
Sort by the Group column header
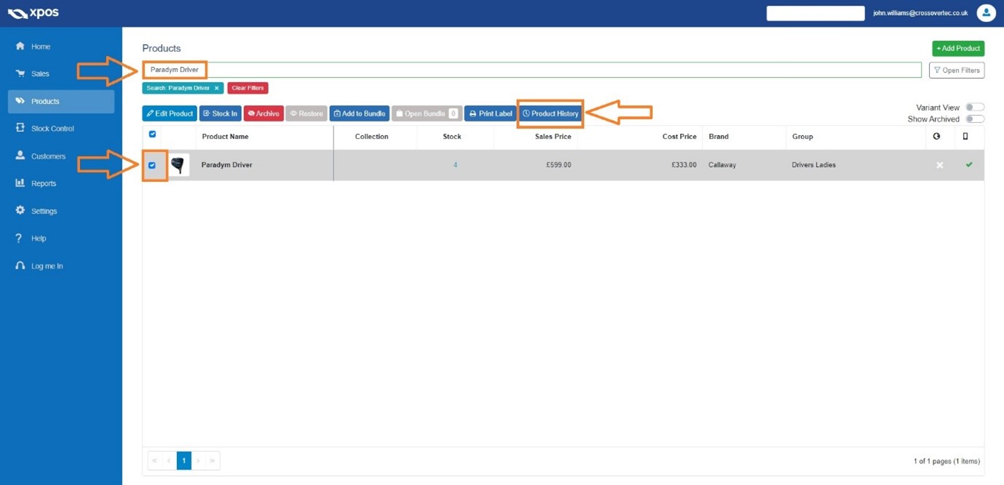tap(802, 136)
